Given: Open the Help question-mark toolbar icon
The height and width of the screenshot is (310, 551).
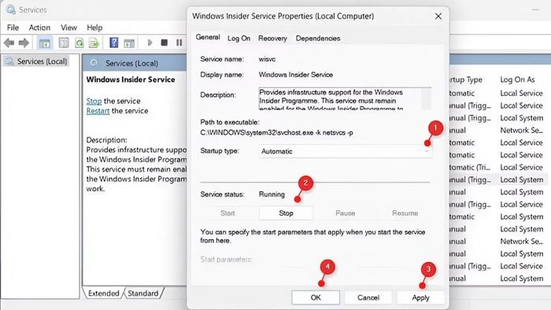Looking at the screenshot, I should (114, 42).
